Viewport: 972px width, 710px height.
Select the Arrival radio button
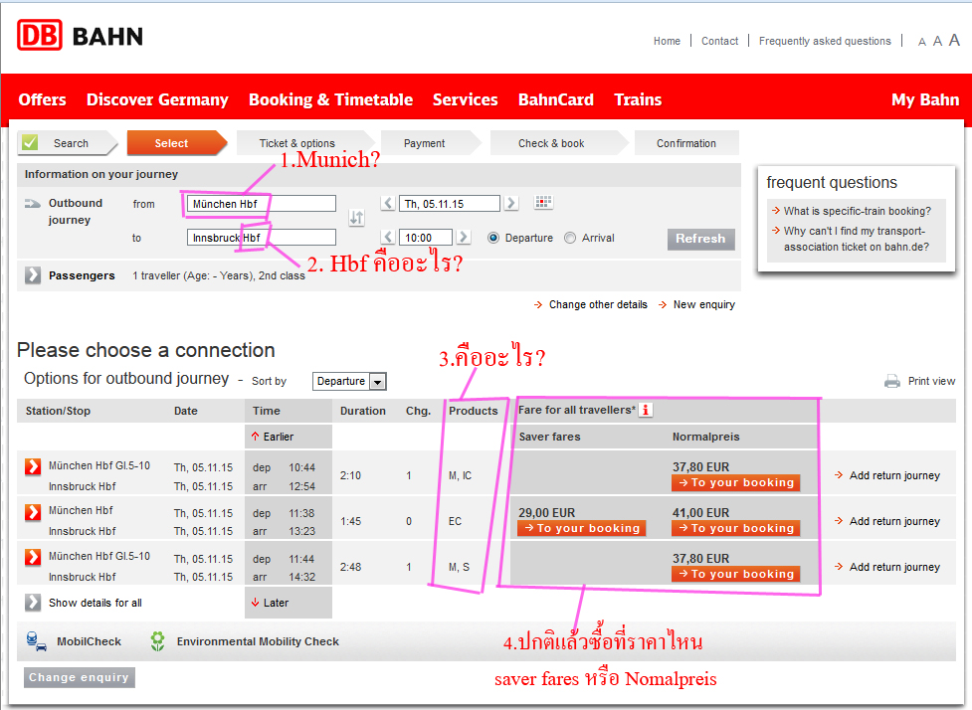(x=570, y=238)
